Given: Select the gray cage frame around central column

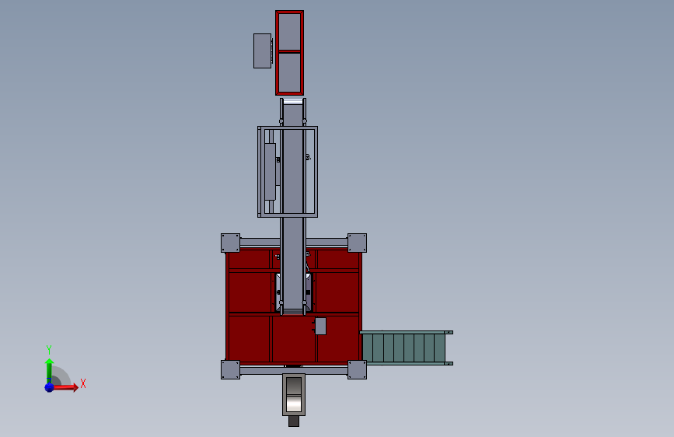Looking at the screenshot, I should [288, 172].
